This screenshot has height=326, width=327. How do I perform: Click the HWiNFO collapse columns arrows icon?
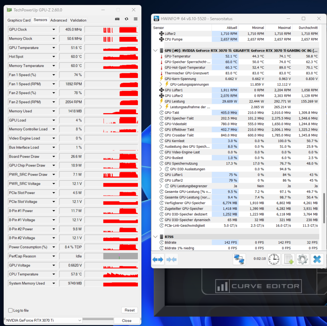pyautogui.click(x=171, y=260)
